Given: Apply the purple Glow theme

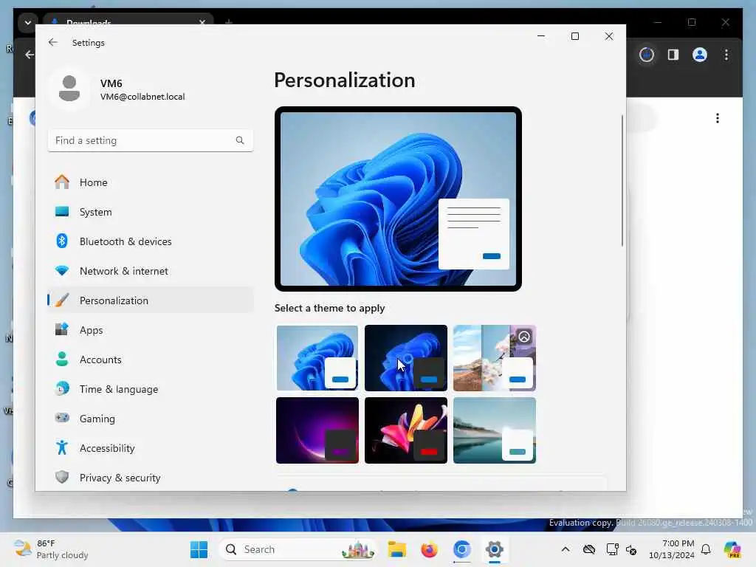Looking at the screenshot, I should coord(317,430).
